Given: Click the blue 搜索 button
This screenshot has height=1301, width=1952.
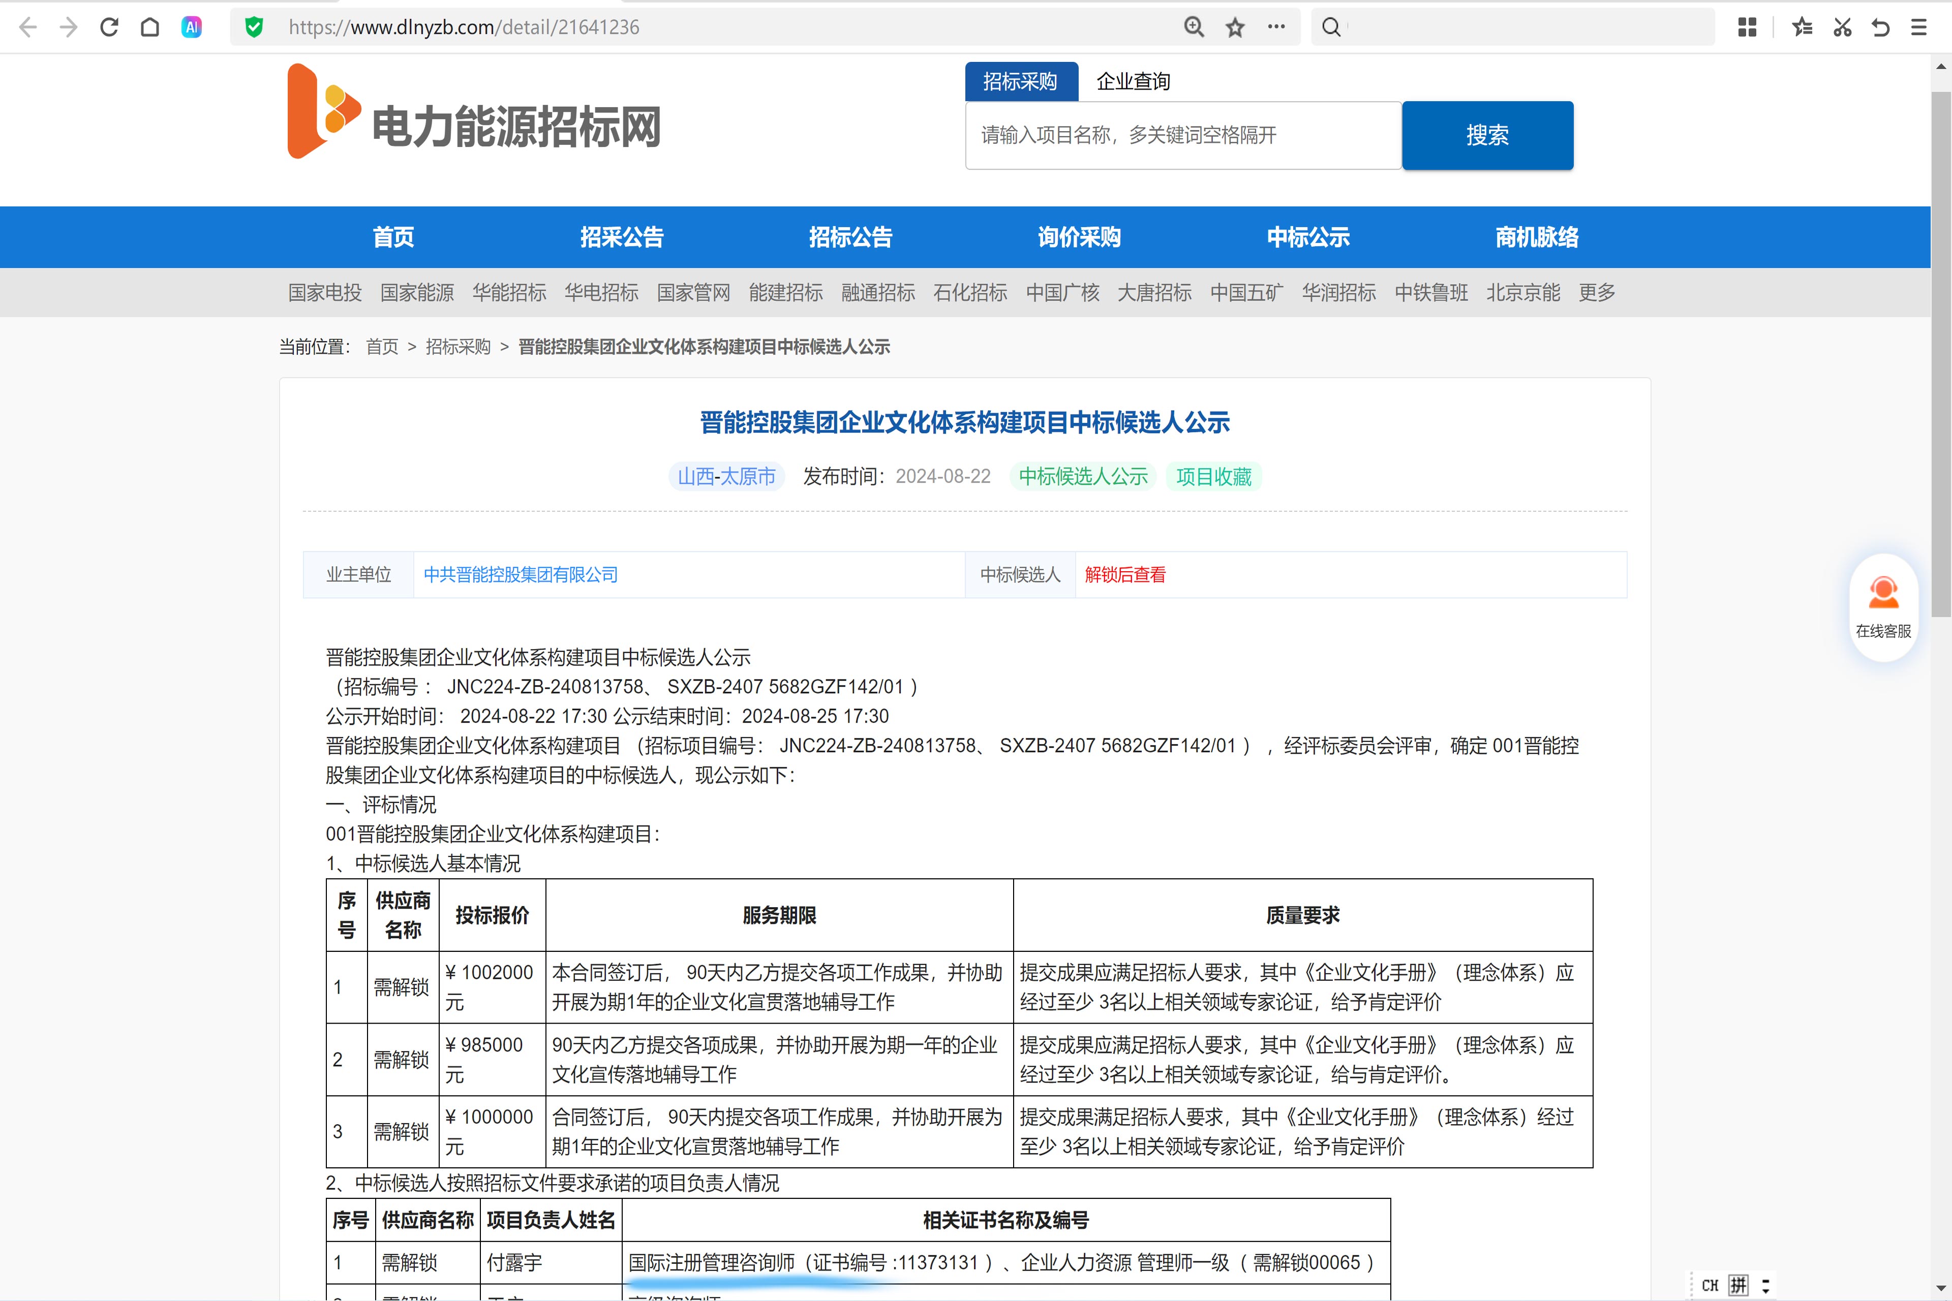Looking at the screenshot, I should coord(1487,135).
